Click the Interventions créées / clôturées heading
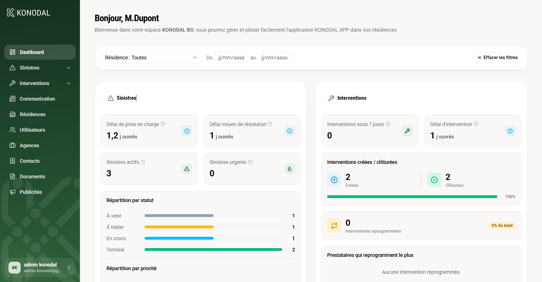The width and height of the screenshot is (542, 282). [362, 162]
